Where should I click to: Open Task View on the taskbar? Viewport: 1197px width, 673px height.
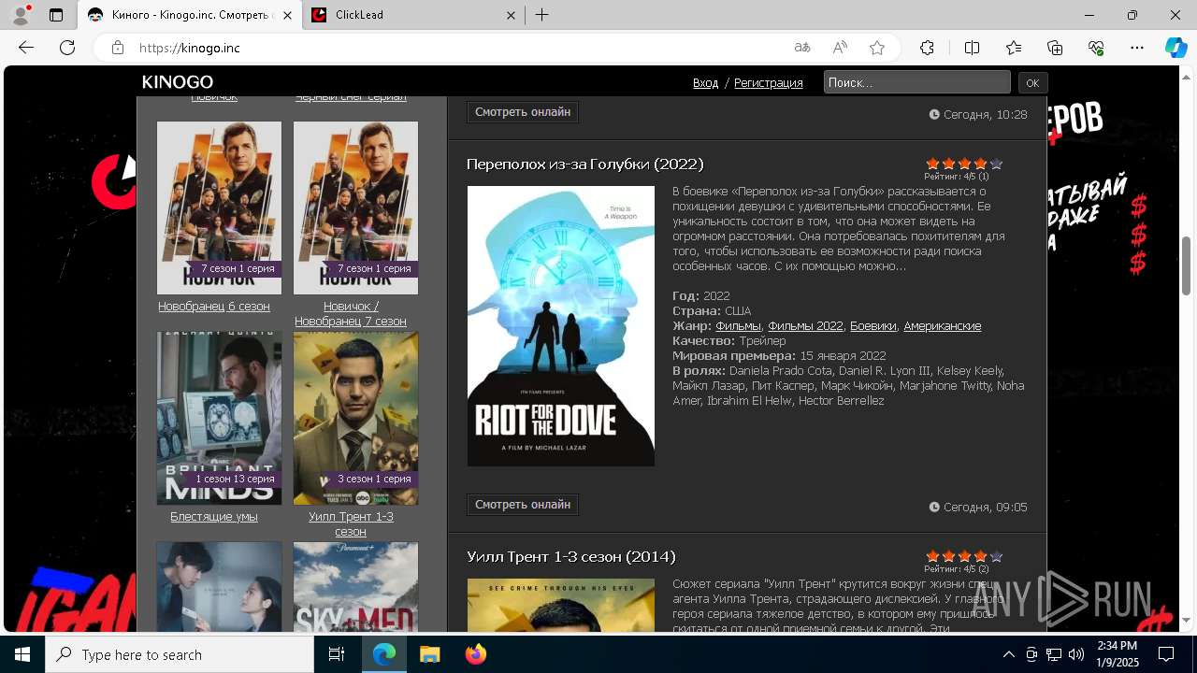[337, 654]
